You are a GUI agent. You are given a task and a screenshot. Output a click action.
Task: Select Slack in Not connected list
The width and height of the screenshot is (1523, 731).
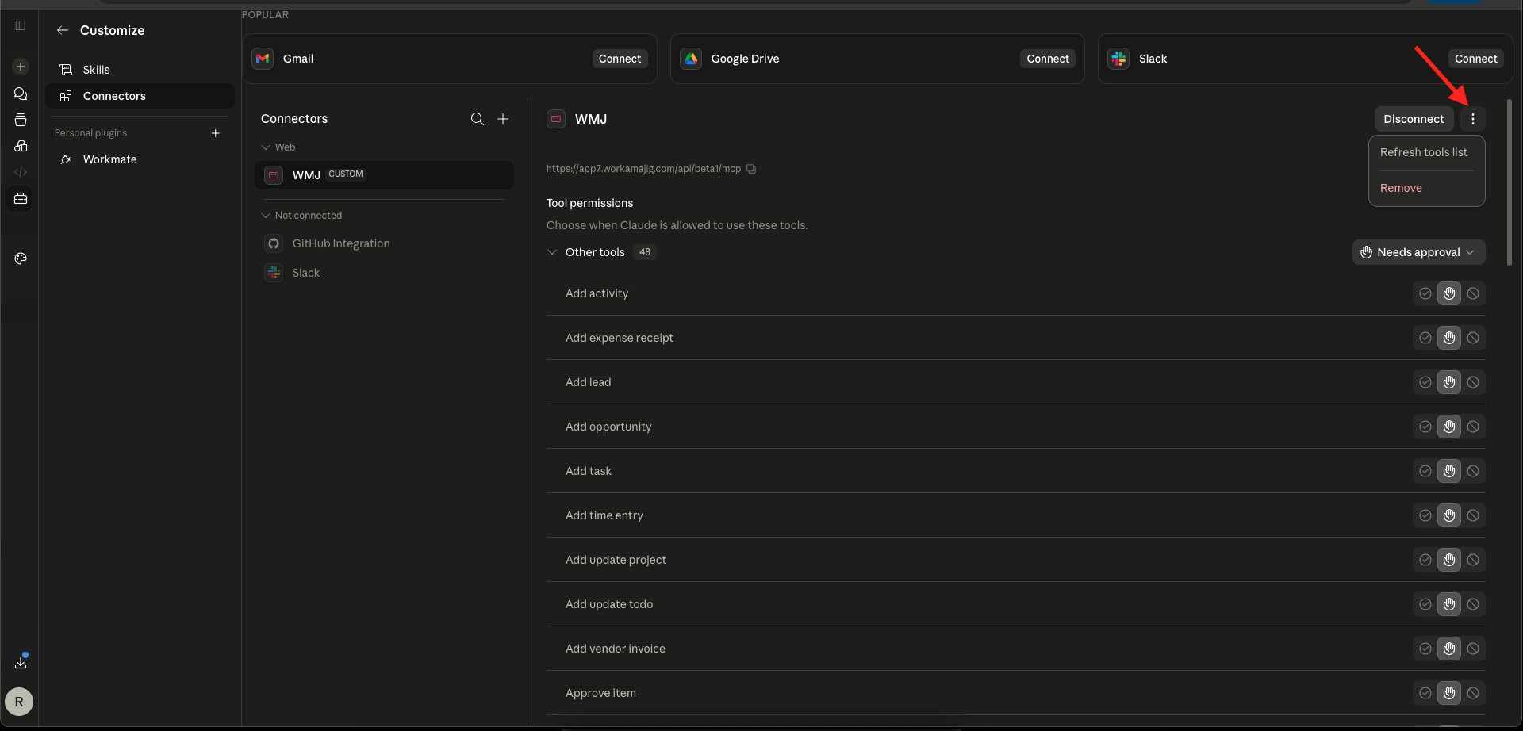coord(384,273)
